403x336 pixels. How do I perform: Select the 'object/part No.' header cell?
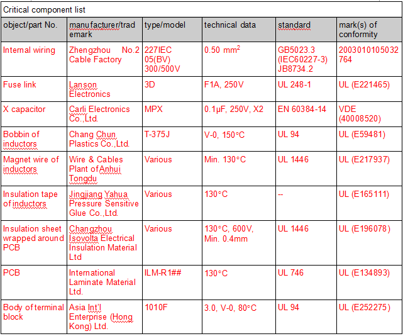pyautogui.click(x=34, y=30)
